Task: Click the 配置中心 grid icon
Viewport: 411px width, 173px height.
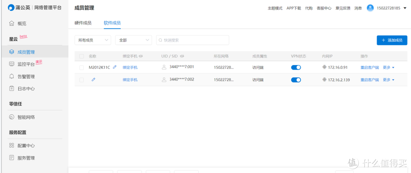Action: pyautogui.click(x=11, y=145)
